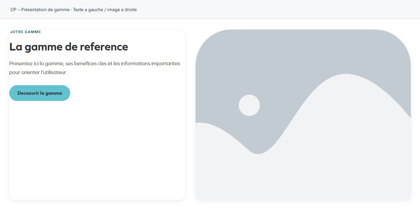Click the heading La gamme de reference
Viewport: 420px width, 213px height.
coord(69,47)
